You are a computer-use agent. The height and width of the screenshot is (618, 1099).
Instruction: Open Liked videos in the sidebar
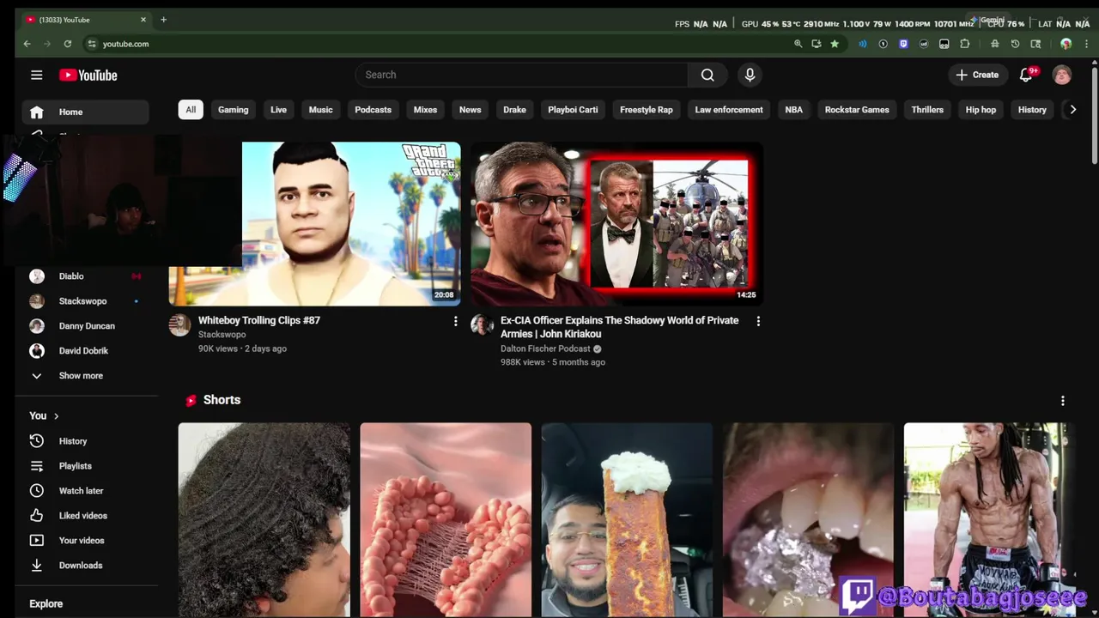[x=85, y=516]
